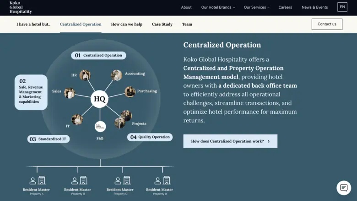Screen dimensions: 357x201
Task: Click the Koko Global Hospitality logo
Action: 21,7
